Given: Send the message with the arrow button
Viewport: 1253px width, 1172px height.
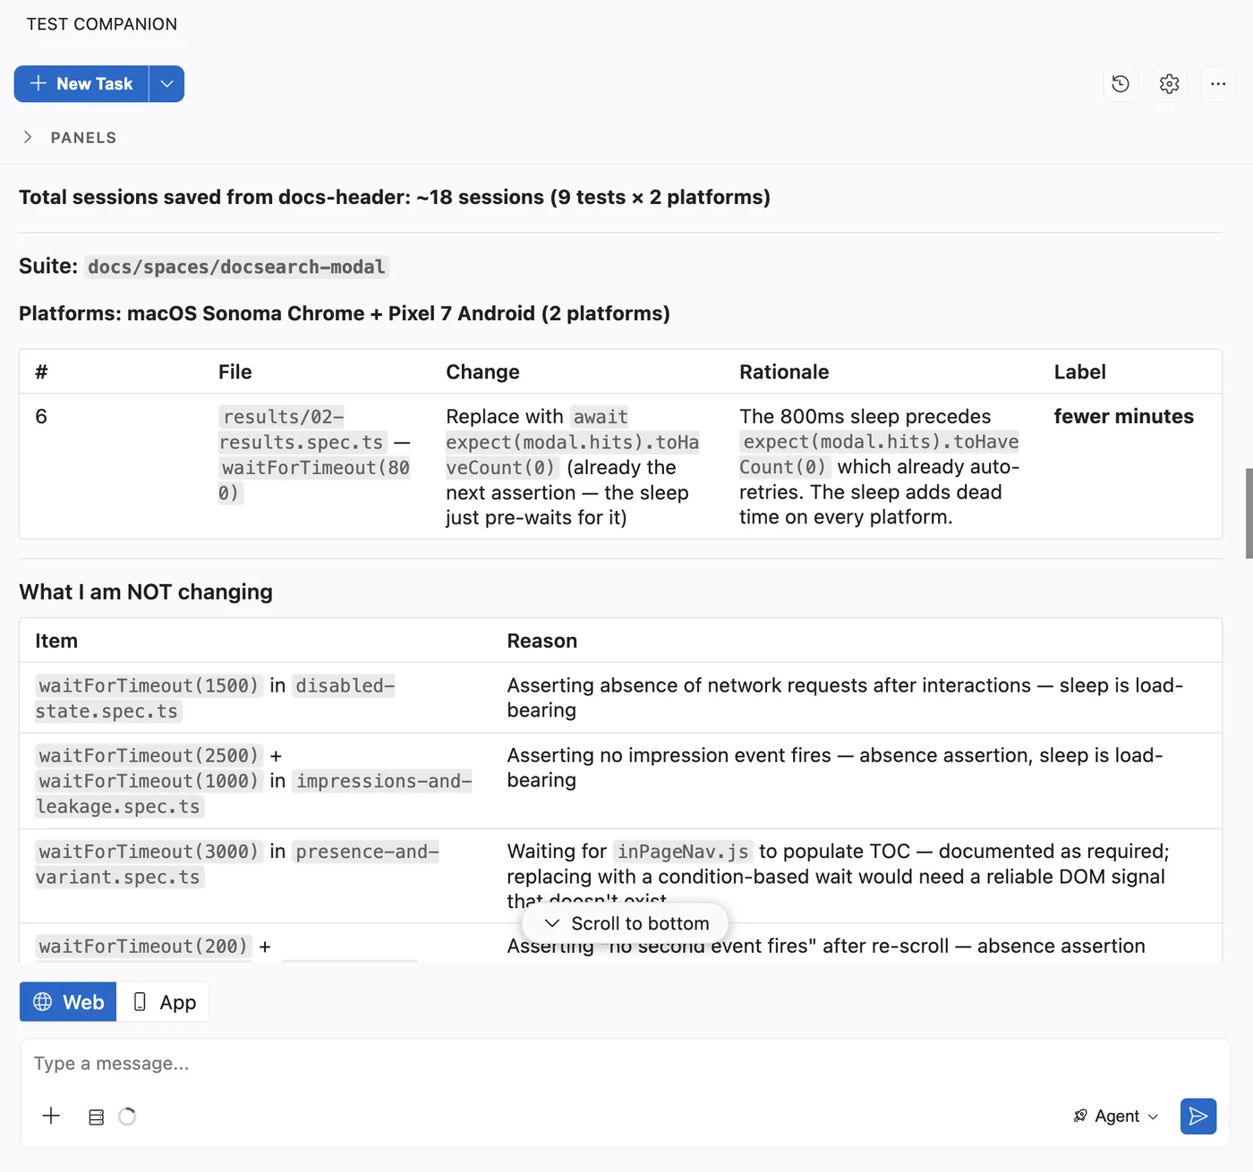Looking at the screenshot, I should point(1198,1117).
